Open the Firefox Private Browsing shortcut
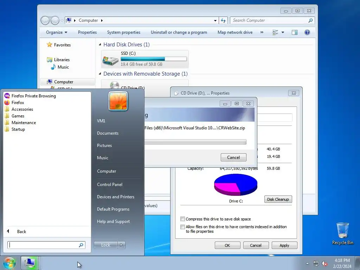The width and height of the screenshot is (360, 270). 30,96
